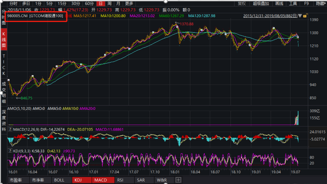
Task: Open the KDJ indicator help question mark
Action: 10,151
